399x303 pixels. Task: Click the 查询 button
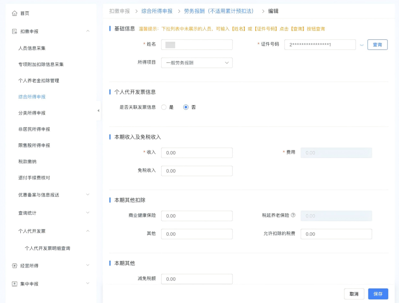point(377,45)
